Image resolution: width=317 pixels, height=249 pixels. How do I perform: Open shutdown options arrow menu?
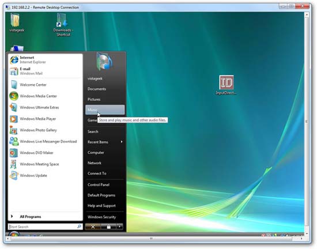[120, 227]
